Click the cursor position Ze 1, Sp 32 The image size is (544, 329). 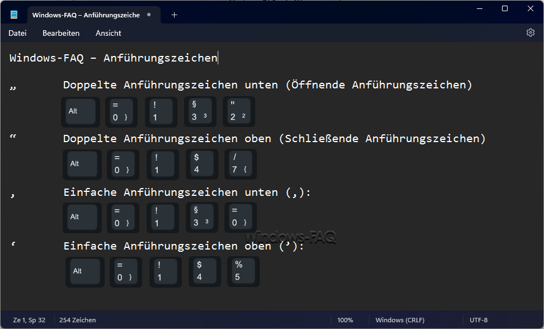[29, 320]
